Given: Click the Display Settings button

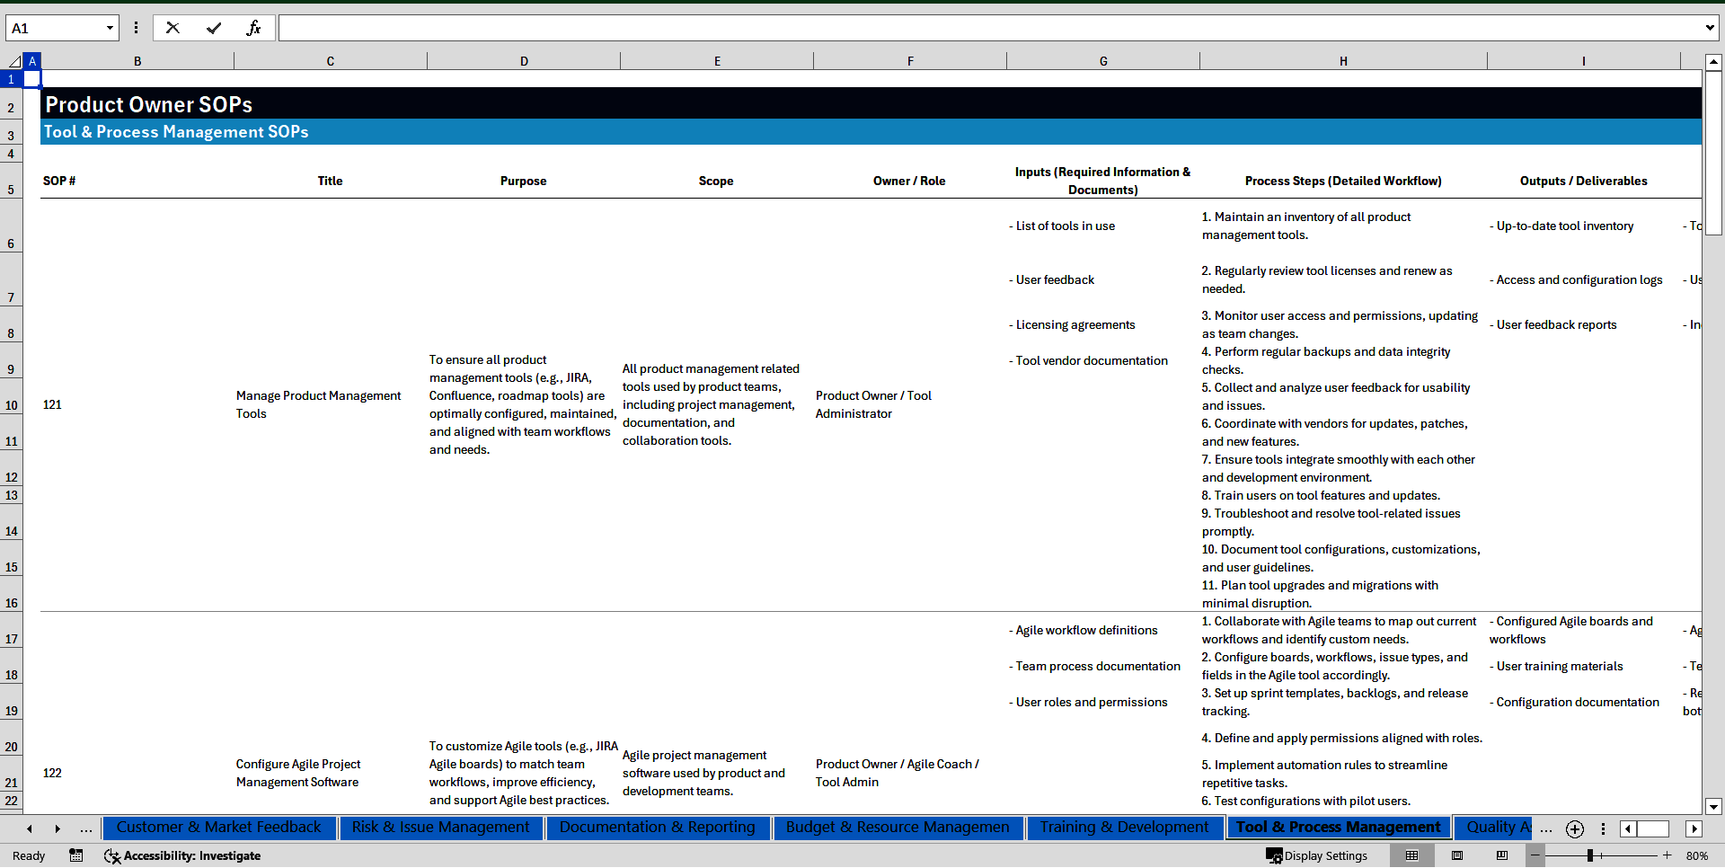Looking at the screenshot, I should tap(1317, 855).
